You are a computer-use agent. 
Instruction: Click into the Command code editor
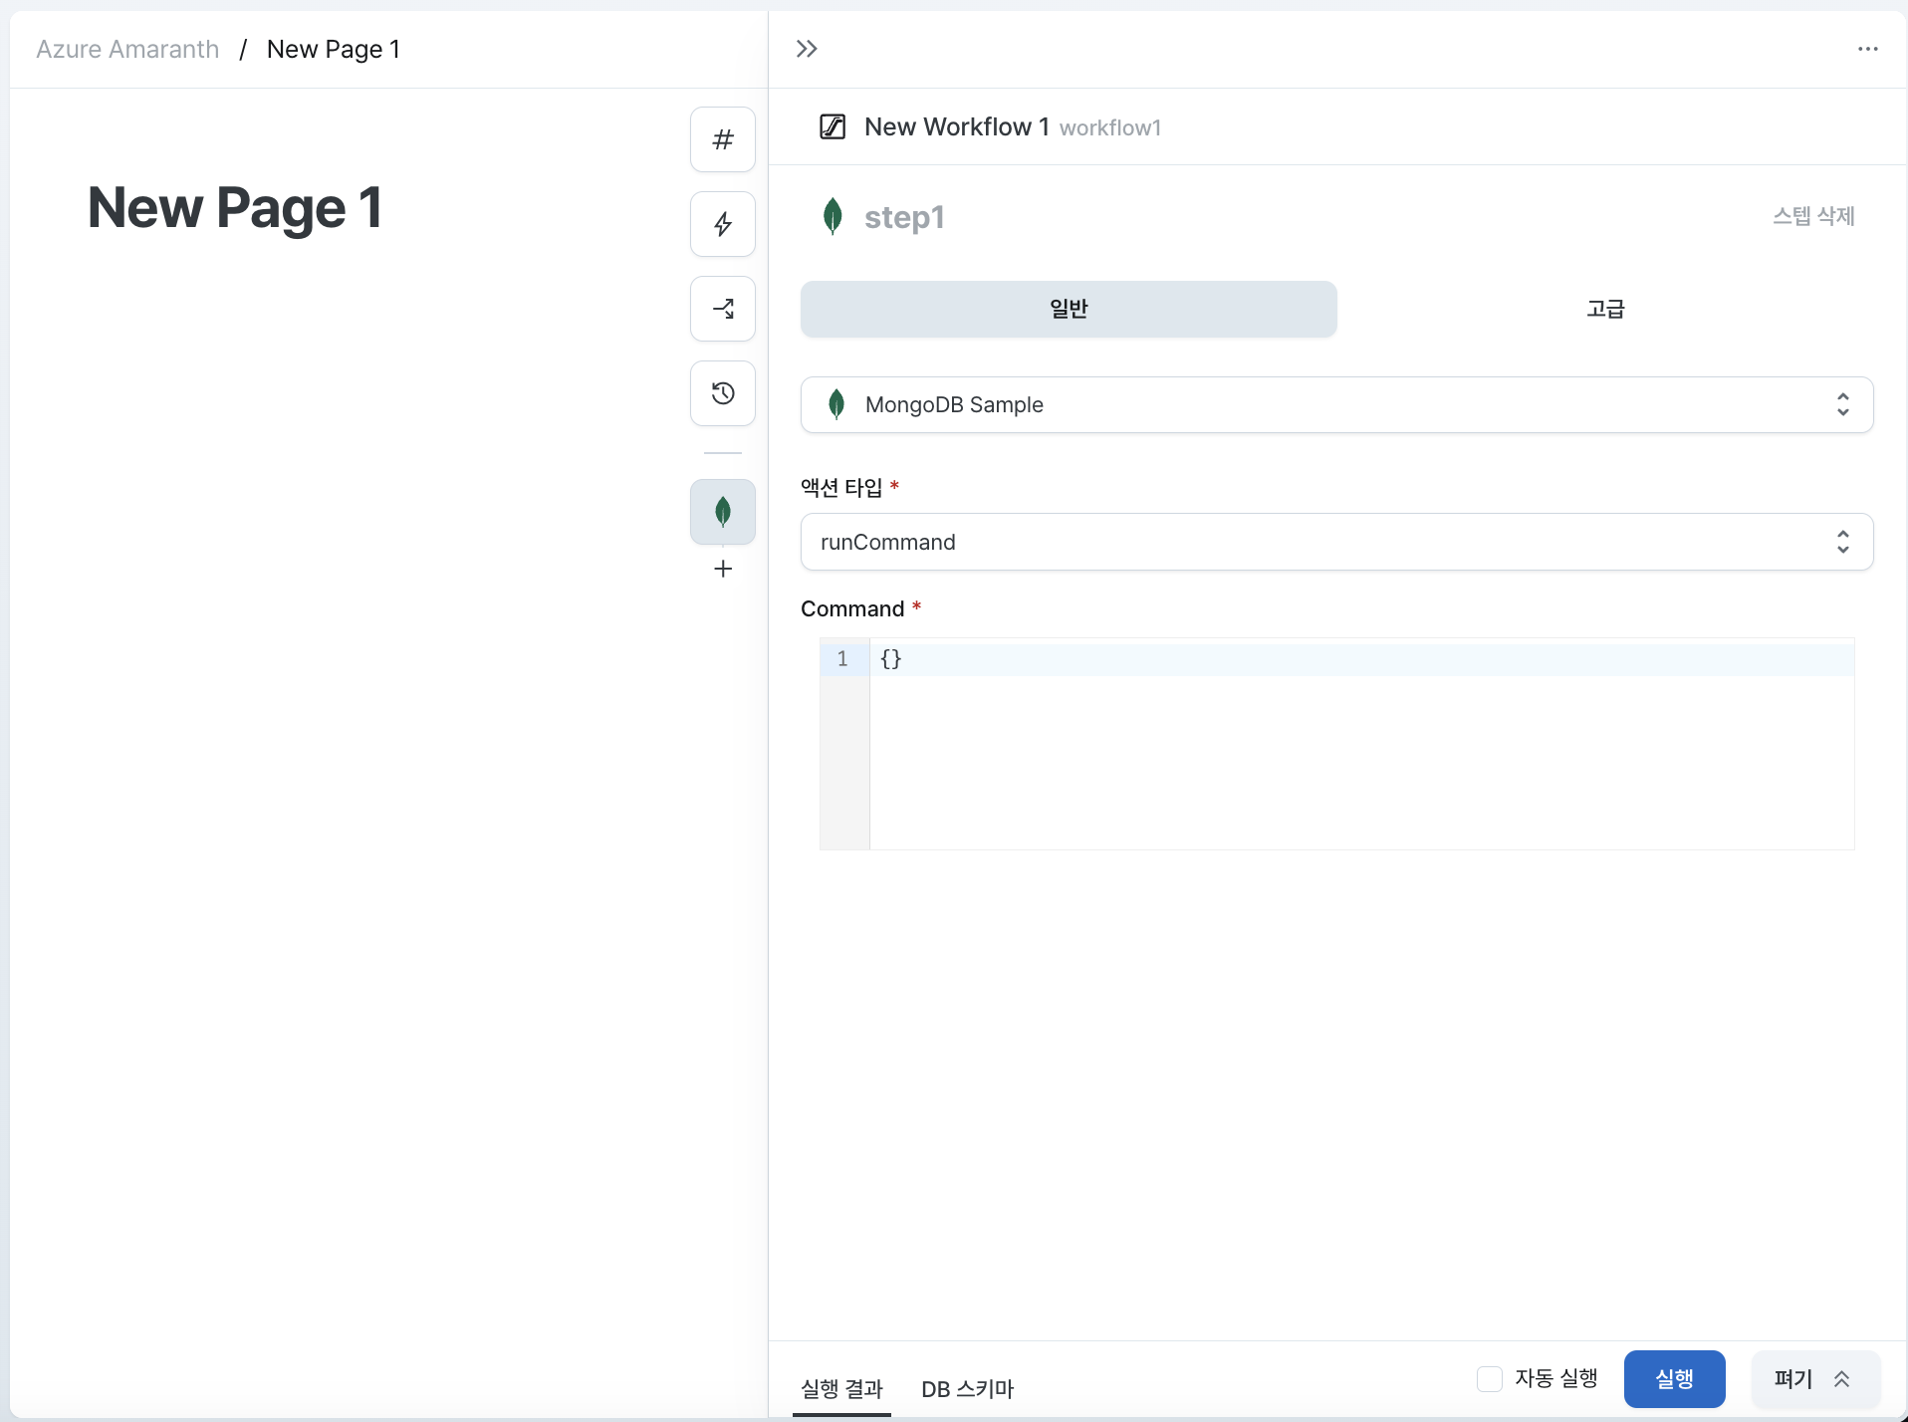[1361, 744]
